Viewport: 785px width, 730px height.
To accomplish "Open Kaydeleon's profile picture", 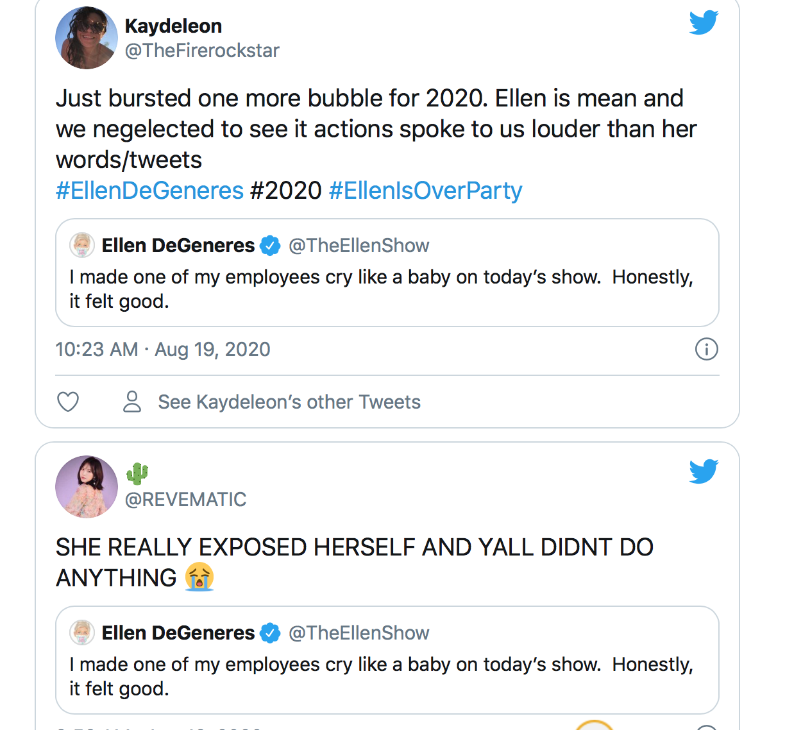I will (87, 38).
